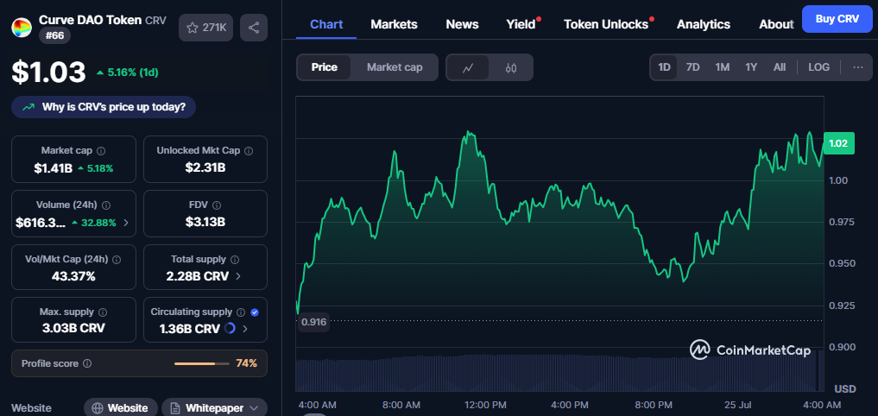Viewport: 878px width, 416px height.
Task: Set chart range to 1Y
Action: pyautogui.click(x=751, y=67)
